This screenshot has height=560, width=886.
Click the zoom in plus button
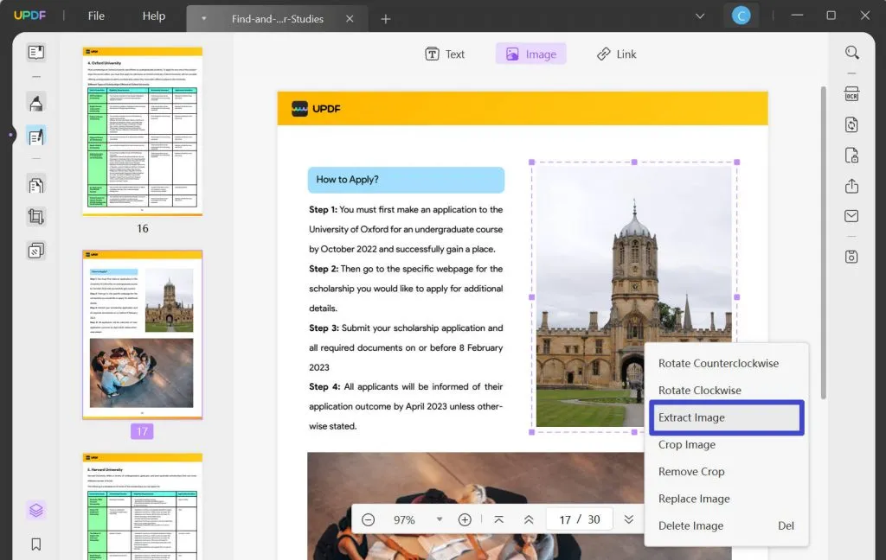pos(465,519)
